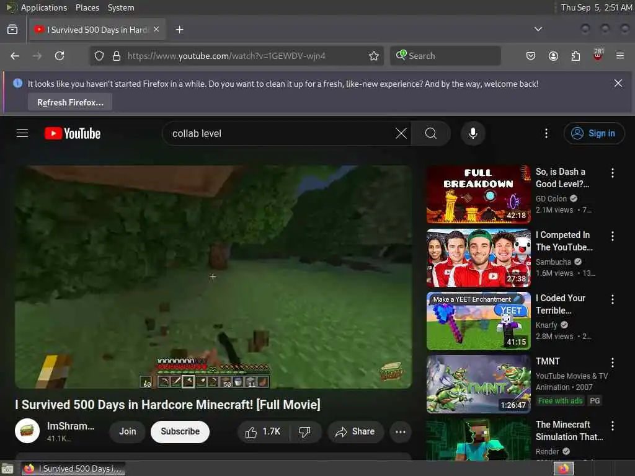Image resolution: width=635 pixels, height=476 pixels.
Task: Open options for 'I Competed In The YouTube' video
Action: pos(612,236)
